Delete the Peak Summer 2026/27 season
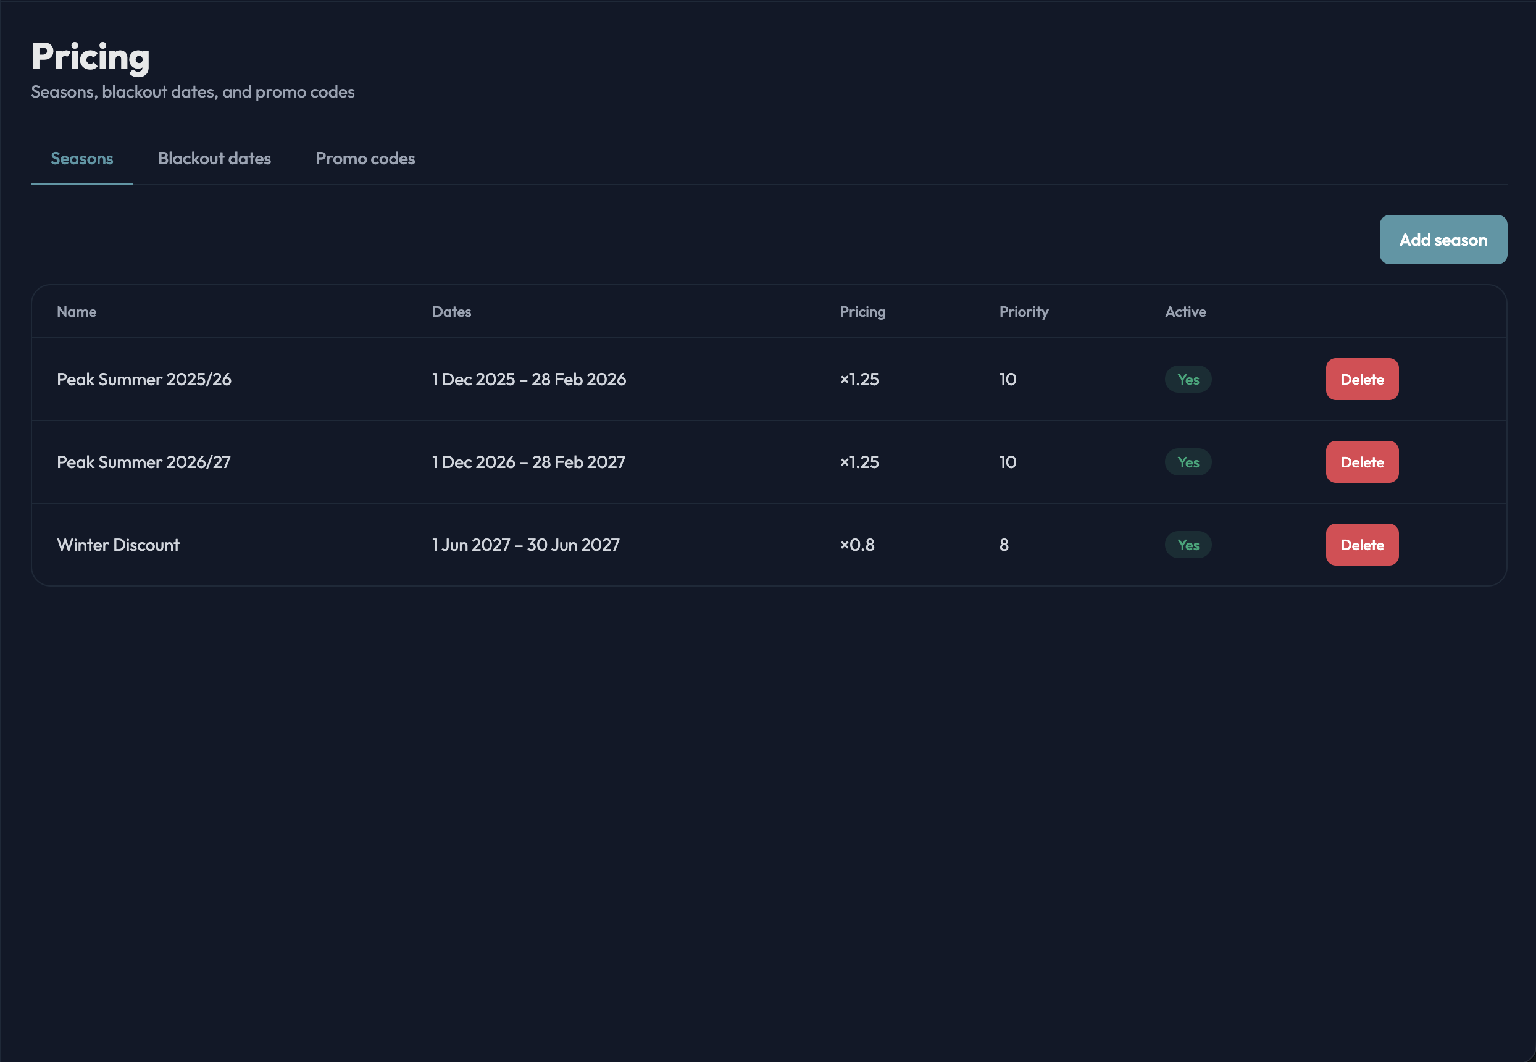This screenshot has height=1062, width=1536. (x=1362, y=462)
